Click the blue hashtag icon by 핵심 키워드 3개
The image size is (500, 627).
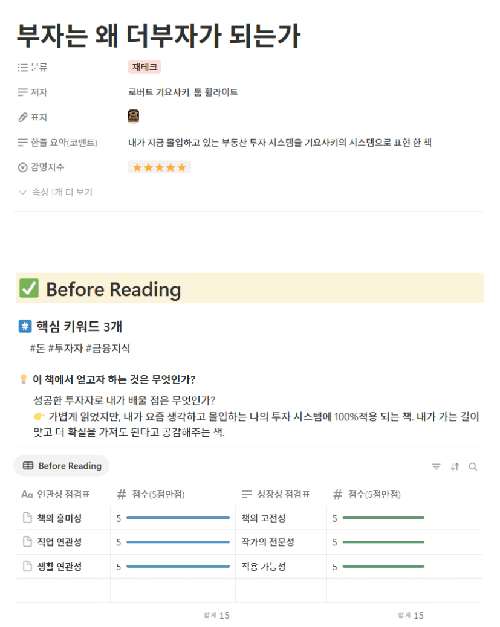(x=25, y=326)
